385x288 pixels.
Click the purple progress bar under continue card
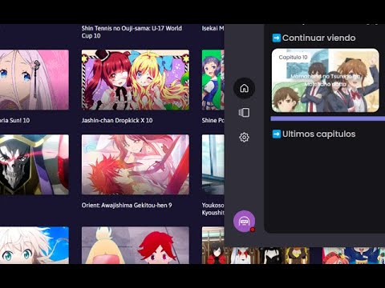[x=328, y=118]
